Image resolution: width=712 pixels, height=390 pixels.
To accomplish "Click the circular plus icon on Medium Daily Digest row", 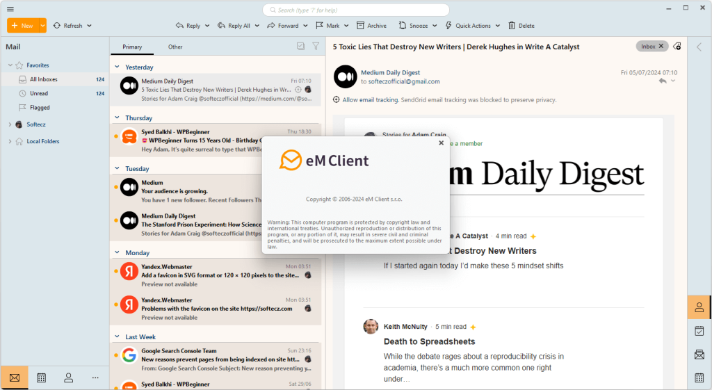I will [298, 90].
